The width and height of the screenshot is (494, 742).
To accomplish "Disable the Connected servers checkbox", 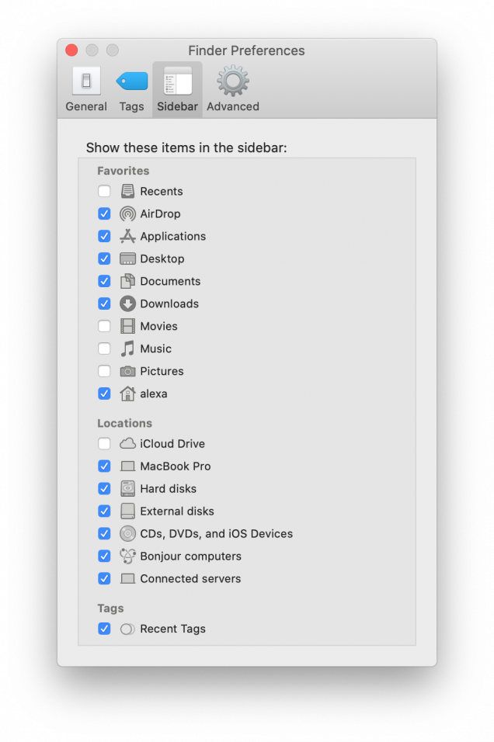I will point(104,578).
